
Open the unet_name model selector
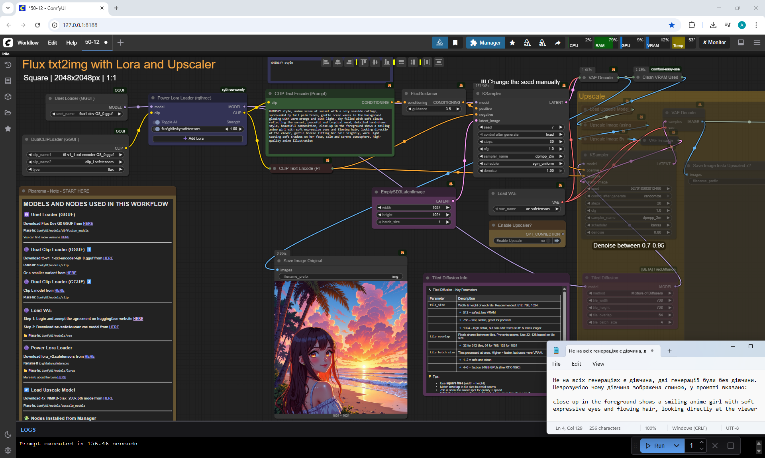point(87,114)
